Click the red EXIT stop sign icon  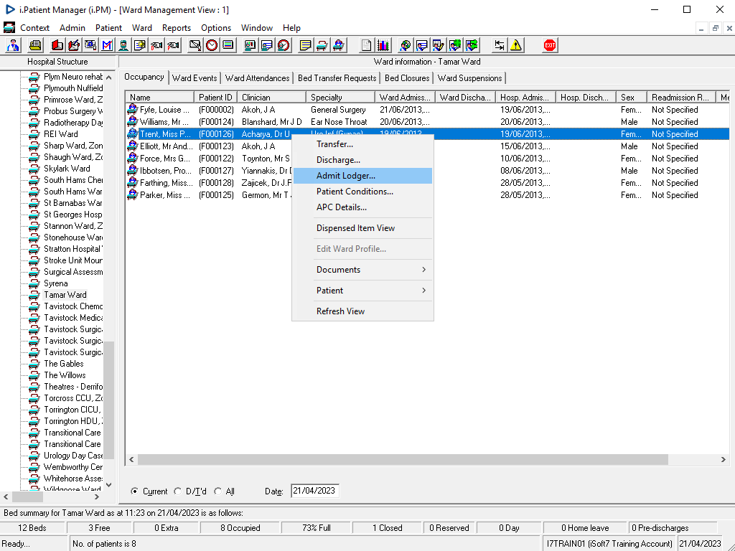pos(550,45)
